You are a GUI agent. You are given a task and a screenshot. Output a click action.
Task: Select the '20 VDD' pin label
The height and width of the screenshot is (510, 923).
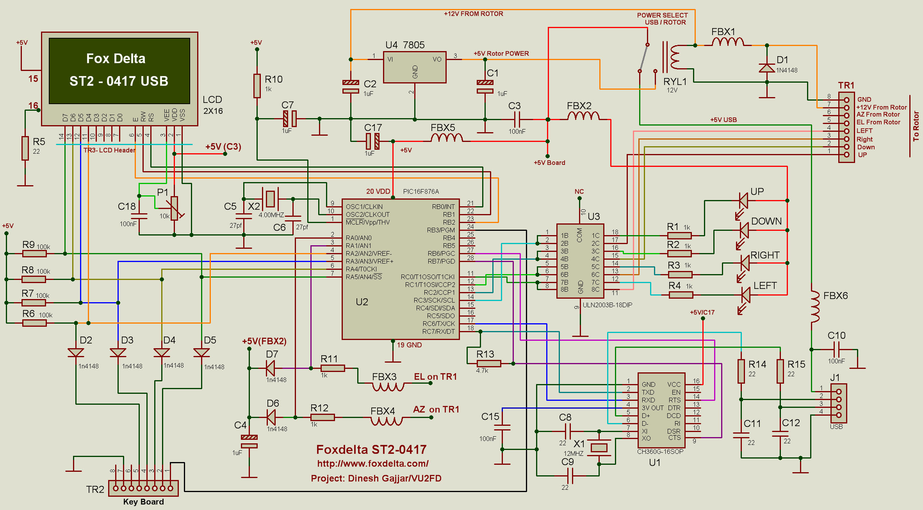coord(378,191)
